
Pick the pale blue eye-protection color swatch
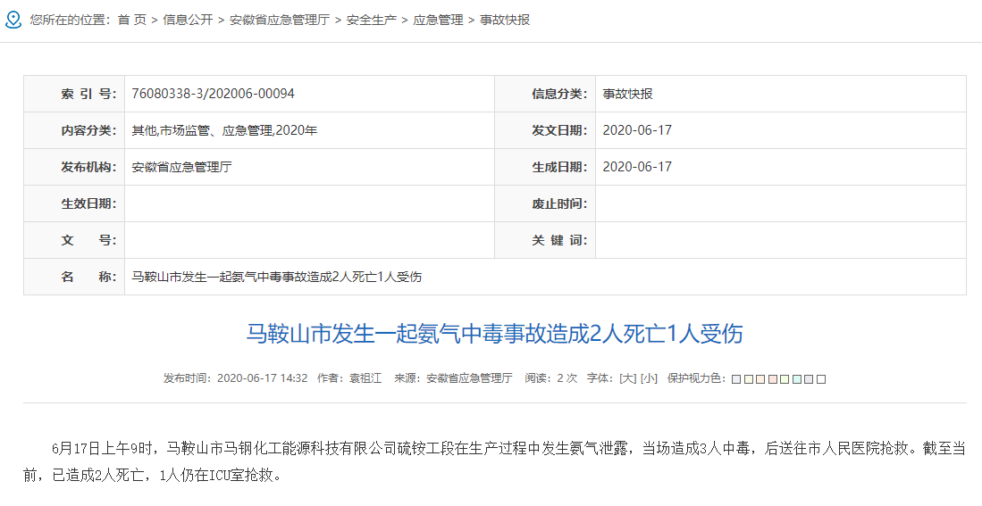[736, 379]
